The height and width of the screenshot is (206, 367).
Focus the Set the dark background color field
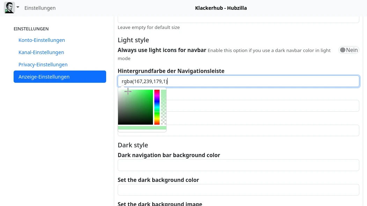(x=238, y=190)
